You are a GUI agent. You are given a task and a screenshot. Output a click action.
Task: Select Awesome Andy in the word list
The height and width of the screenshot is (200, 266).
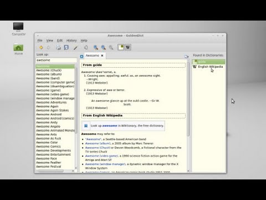[x=55, y=122]
